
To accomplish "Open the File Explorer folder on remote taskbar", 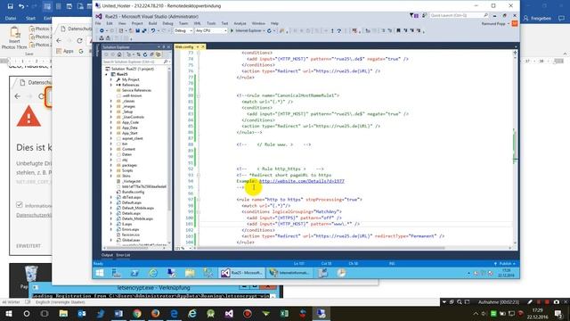I will click(190, 273).
